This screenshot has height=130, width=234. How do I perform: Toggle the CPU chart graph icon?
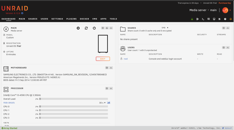[x=109, y=103]
